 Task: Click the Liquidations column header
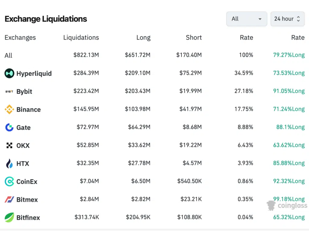pos(81,37)
